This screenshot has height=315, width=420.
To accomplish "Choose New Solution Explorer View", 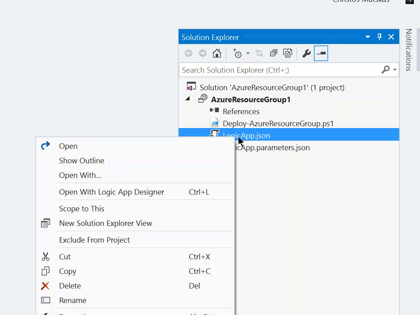I will pyautogui.click(x=135, y=223).
